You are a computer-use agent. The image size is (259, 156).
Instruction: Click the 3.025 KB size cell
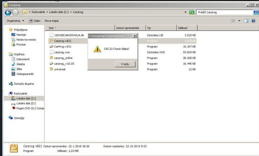pyautogui.click(x=190, y=35)
